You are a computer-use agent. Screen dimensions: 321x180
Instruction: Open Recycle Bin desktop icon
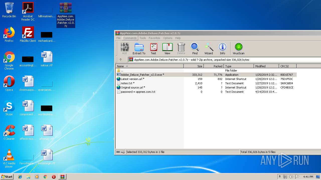pos(9,10)
